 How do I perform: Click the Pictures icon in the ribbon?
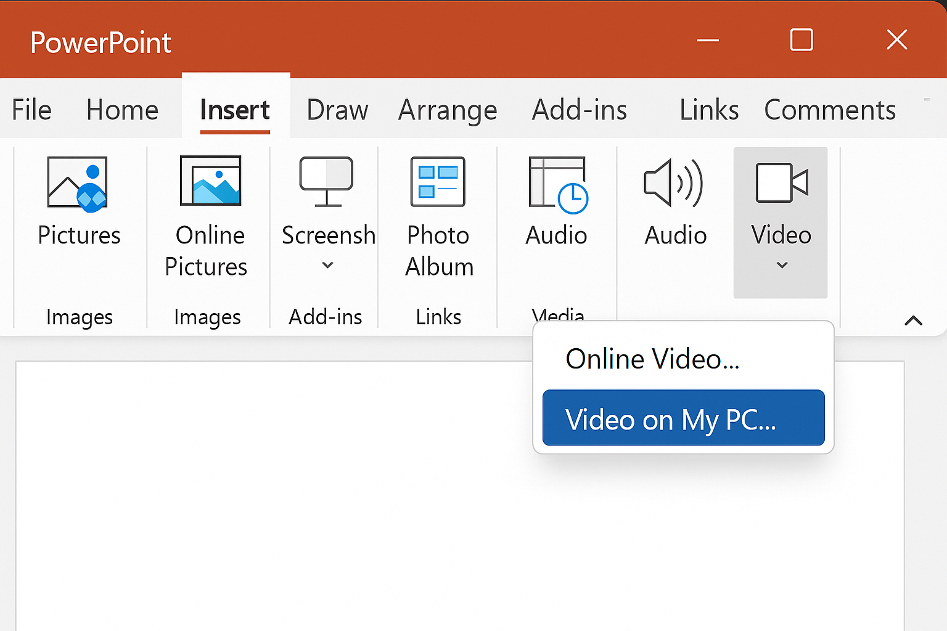tap(78, 184)
